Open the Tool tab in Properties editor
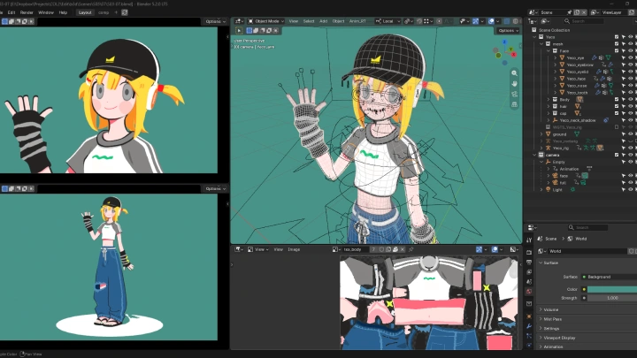This screenshot has height=358, width=637. point(529,240)
